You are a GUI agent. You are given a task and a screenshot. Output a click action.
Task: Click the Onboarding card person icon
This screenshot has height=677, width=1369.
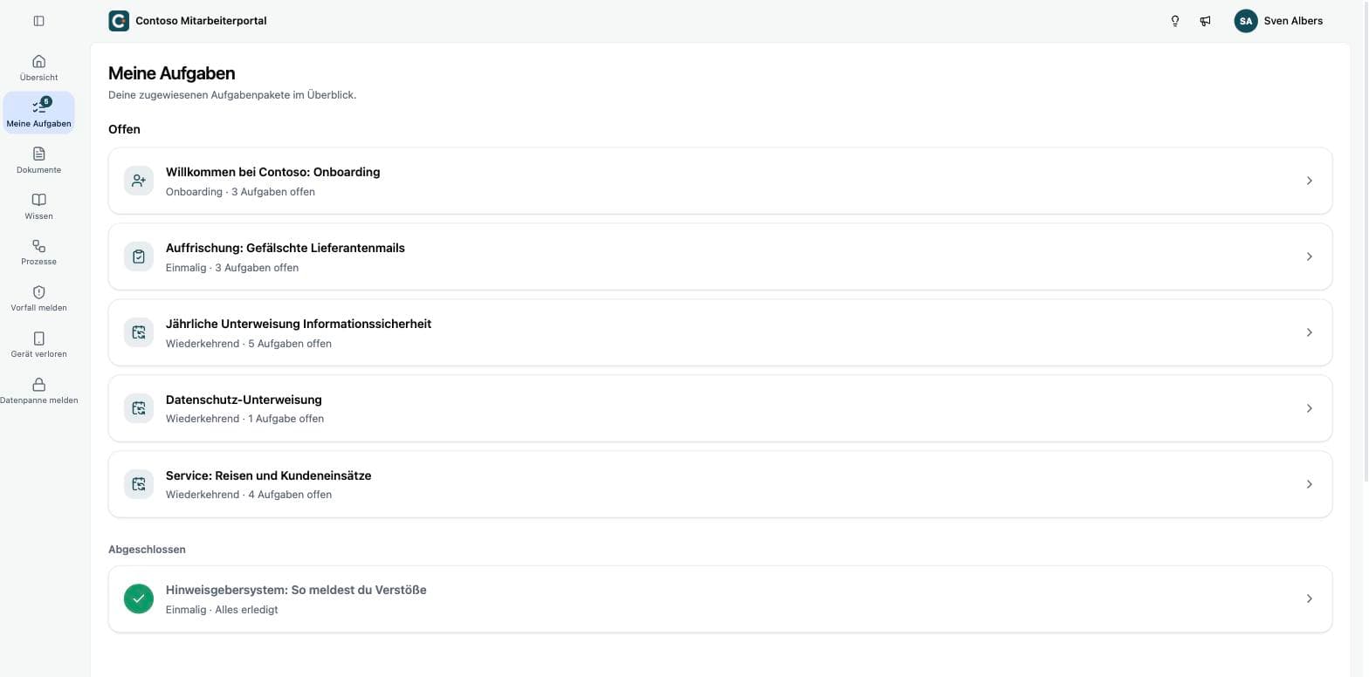[x=139, y=181]
